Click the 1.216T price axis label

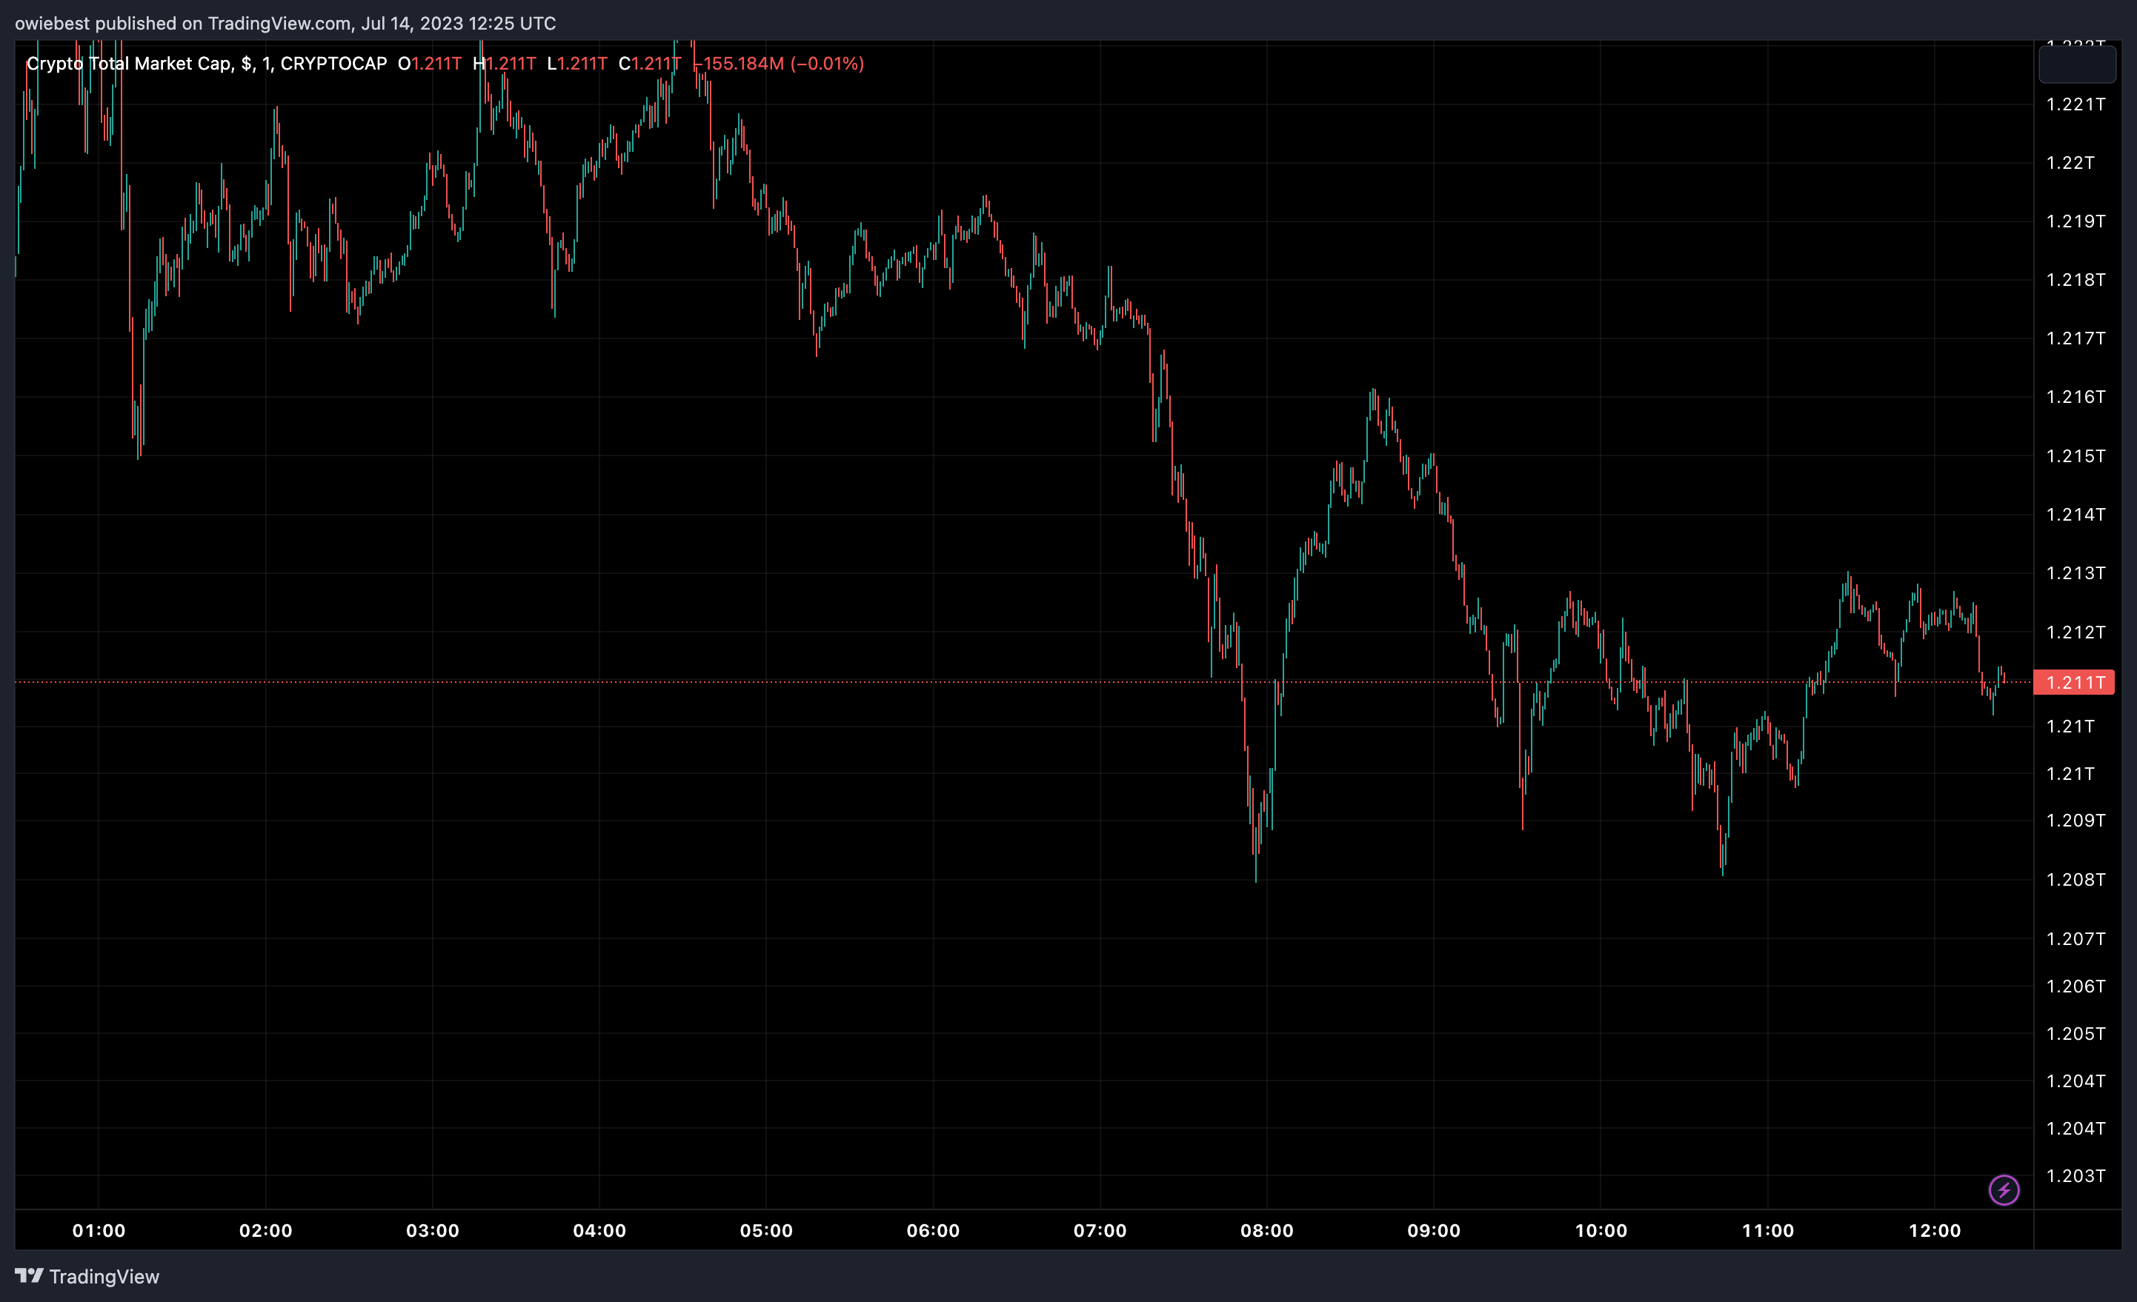coord(2075,396)
